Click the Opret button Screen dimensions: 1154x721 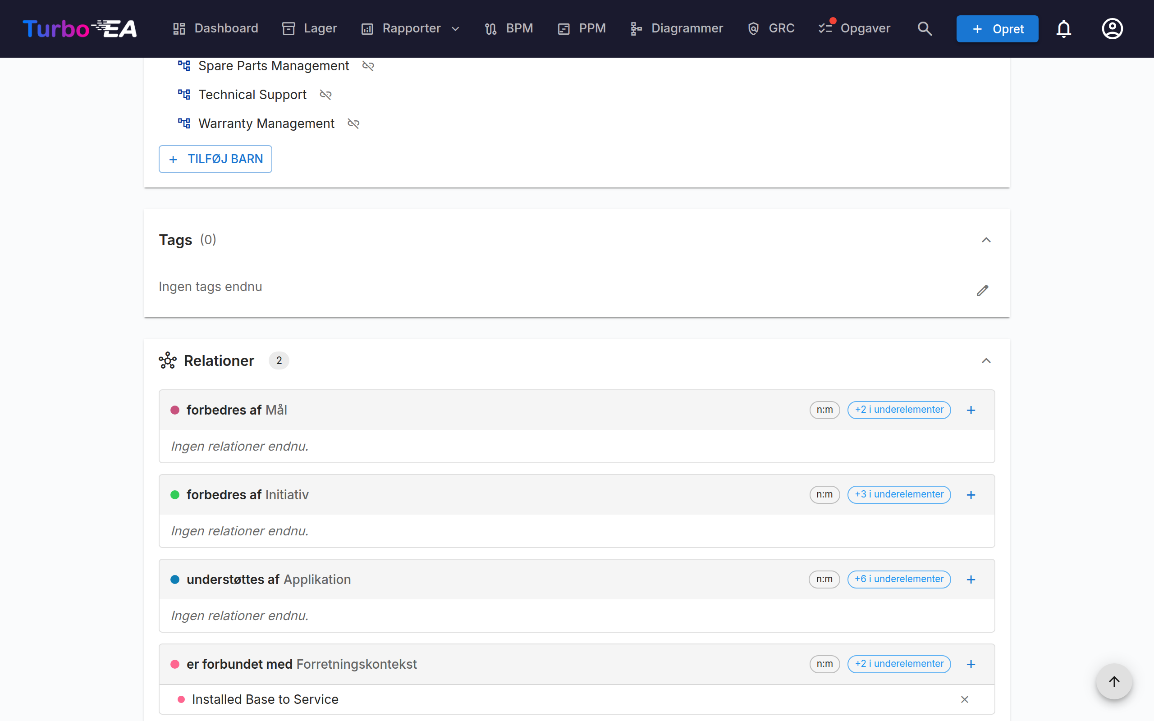(x=997, y=28)
